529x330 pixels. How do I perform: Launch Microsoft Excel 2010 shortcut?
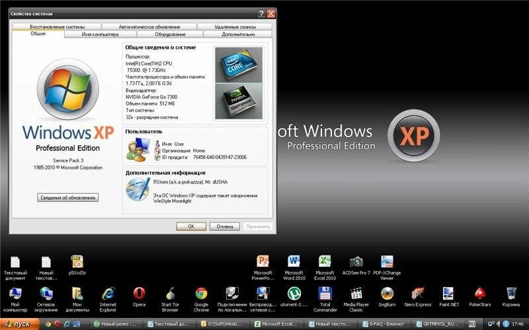(x=325, y=268)
